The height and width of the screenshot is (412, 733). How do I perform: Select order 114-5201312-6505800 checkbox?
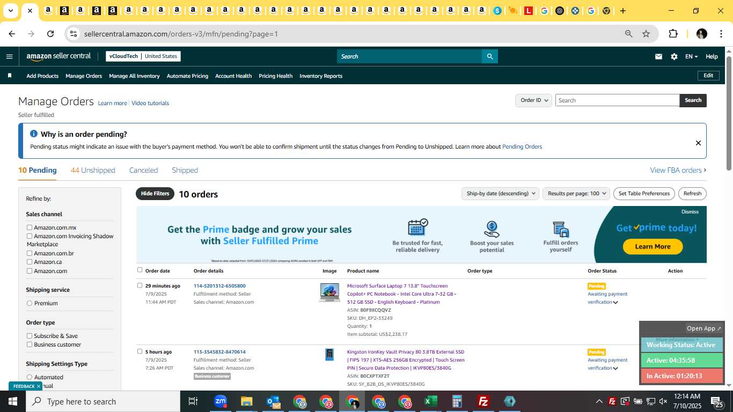[x=140, y=285]
